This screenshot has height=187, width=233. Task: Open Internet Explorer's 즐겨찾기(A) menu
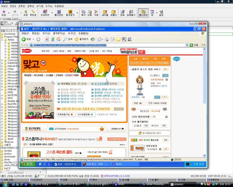point(59,33)
